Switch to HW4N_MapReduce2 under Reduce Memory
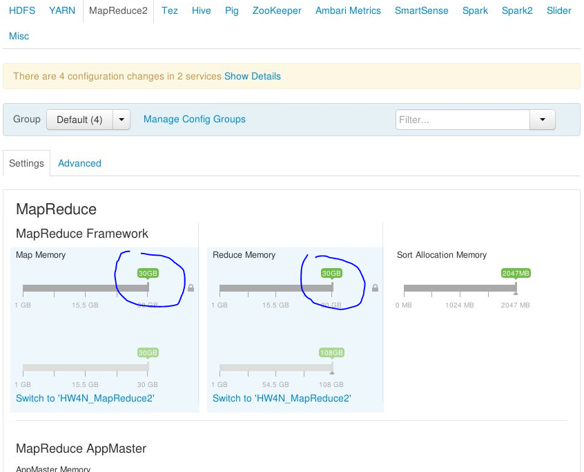 [x=282, y=398]
